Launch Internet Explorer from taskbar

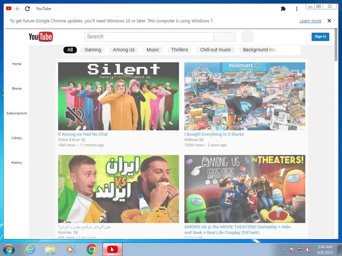click(x=30, y=249)
